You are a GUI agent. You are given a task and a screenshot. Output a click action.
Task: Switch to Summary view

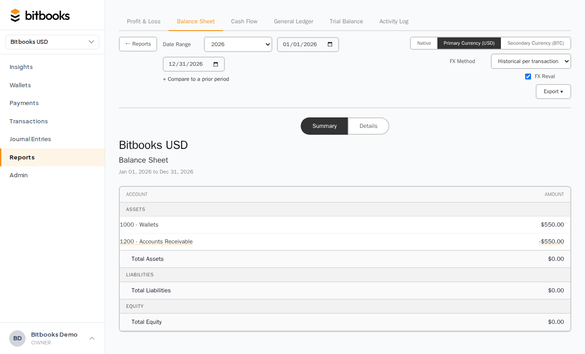pyautogui.click(x=324, y=126)
